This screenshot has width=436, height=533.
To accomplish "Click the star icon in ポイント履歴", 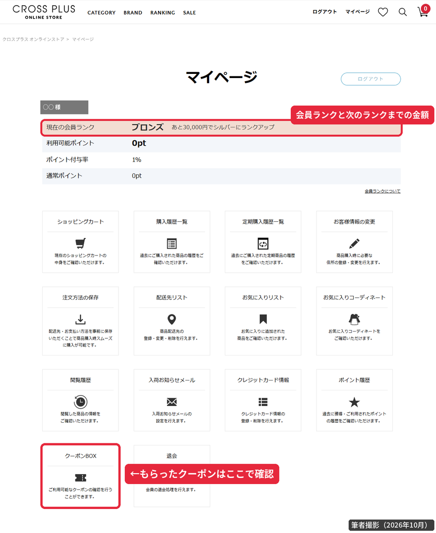I will tap(354, 402).
